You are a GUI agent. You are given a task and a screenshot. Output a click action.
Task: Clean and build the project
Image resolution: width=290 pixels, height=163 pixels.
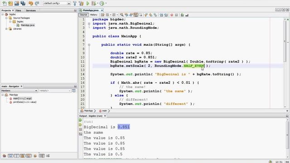81,3
